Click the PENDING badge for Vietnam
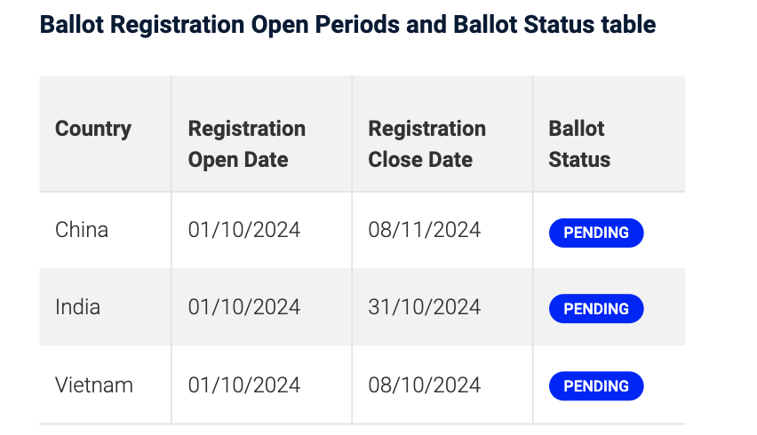Viewport: 757px width, 435px height. click(596, 386)
